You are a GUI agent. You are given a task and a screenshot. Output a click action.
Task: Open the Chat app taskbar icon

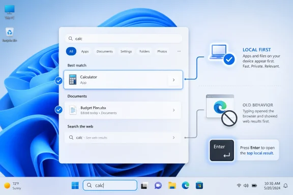(x=158, y=185)
